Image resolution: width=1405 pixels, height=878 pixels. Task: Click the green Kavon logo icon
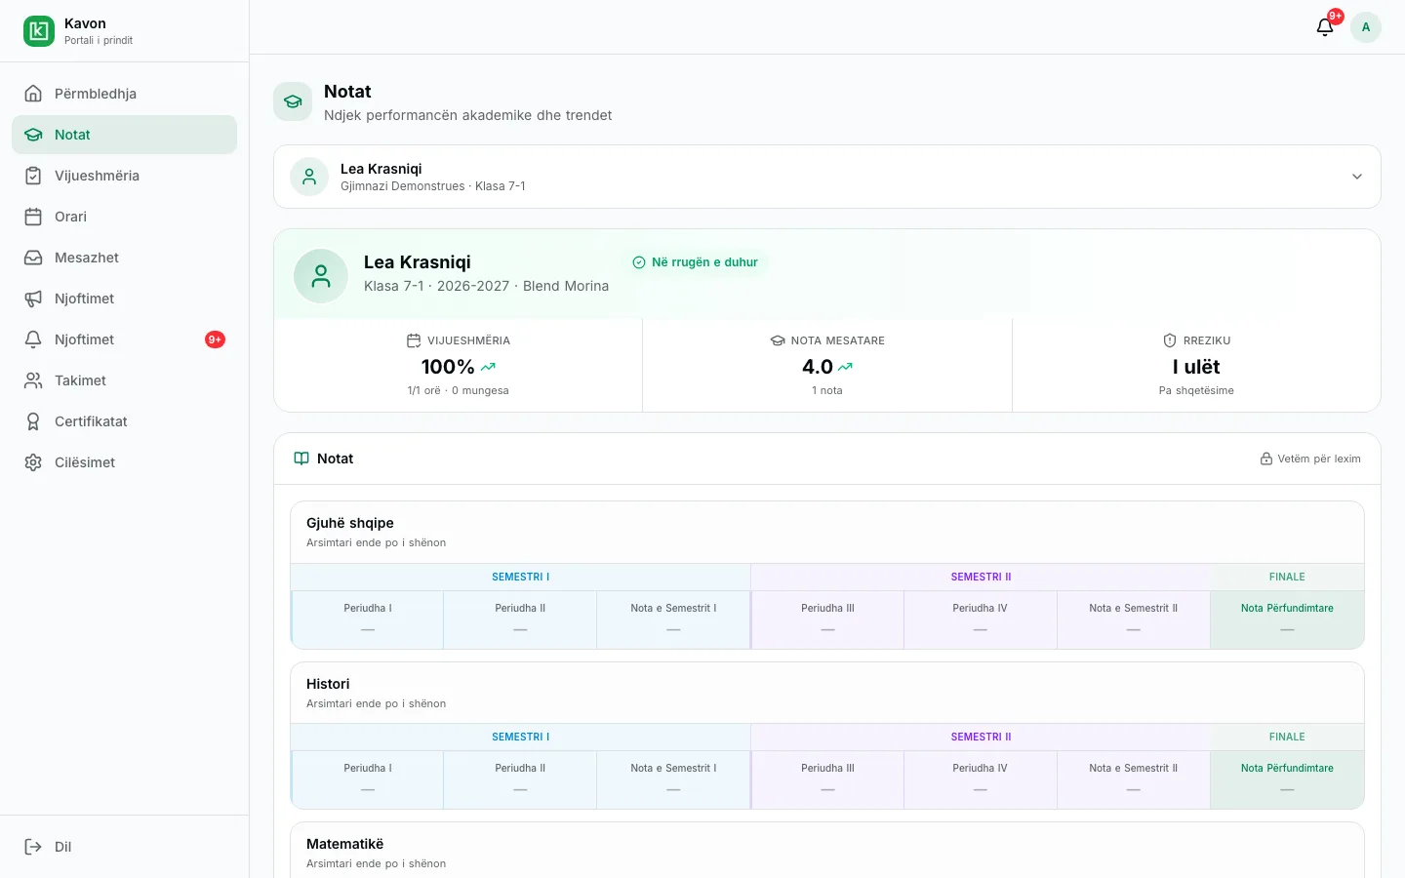39,31
